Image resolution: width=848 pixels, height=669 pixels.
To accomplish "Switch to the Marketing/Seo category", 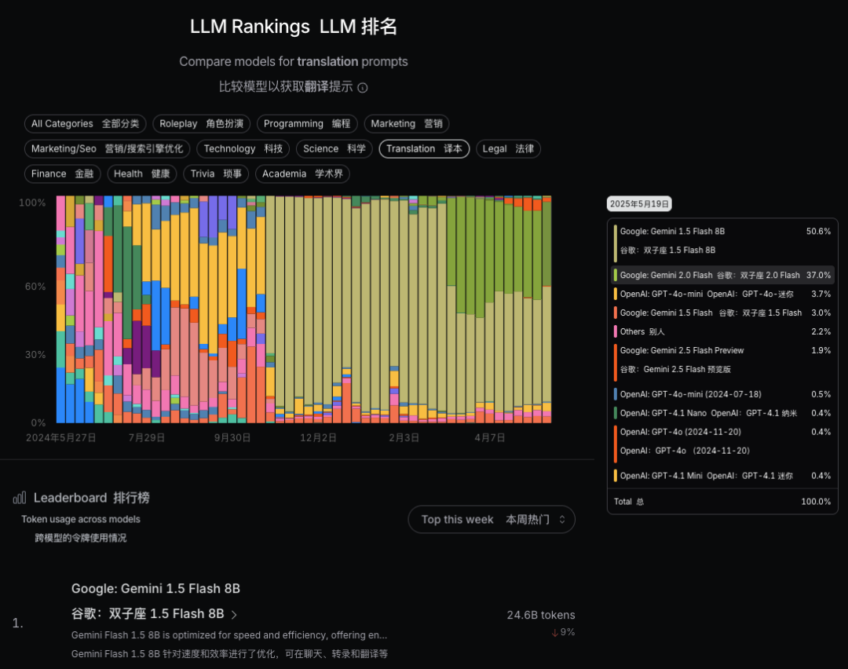I will (x=107, y=149).
